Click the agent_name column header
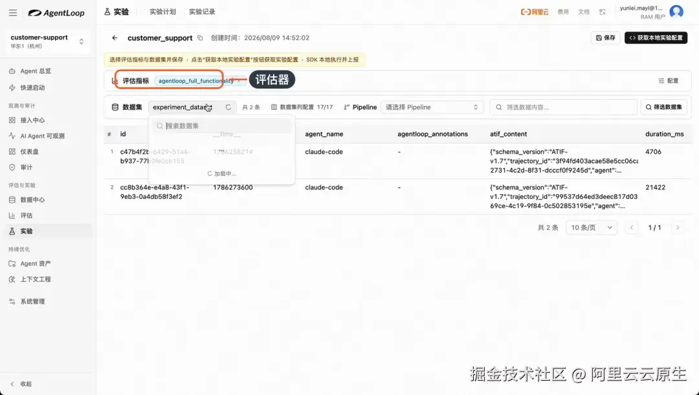The image size is (699, 395). pyautogui.click(x=324, y=134)
